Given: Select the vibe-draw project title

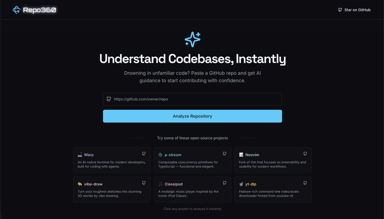Looking at the screenshot, I should 93,184.
